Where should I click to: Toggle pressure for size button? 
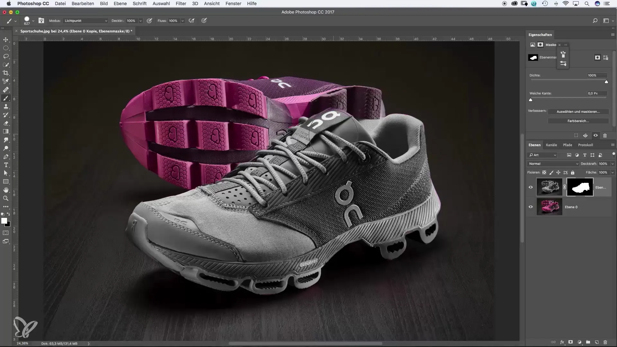coord(204,21)
